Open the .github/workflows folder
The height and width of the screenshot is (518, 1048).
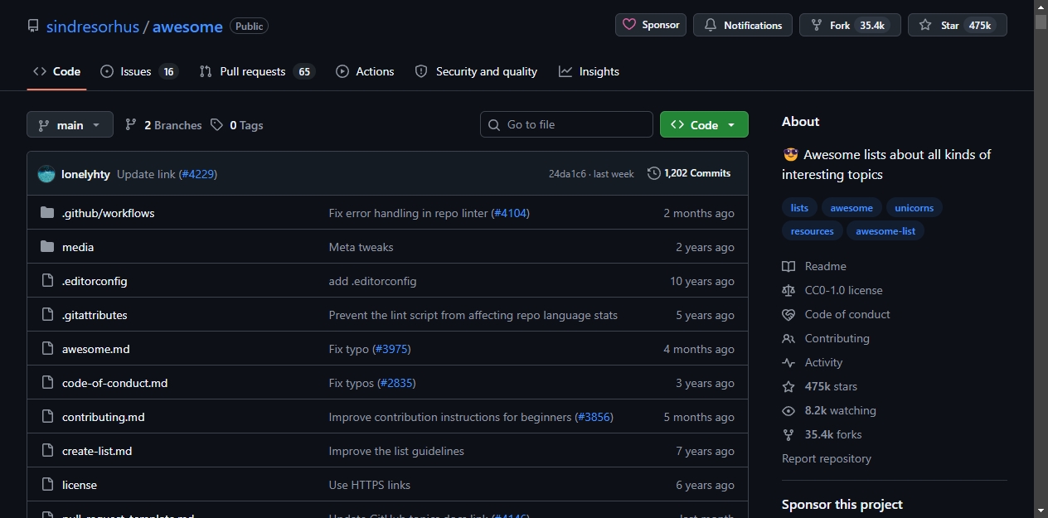coord(108,213)
